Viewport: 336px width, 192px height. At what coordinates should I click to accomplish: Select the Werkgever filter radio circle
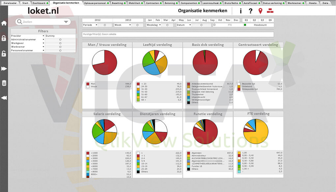pos(60,43)
